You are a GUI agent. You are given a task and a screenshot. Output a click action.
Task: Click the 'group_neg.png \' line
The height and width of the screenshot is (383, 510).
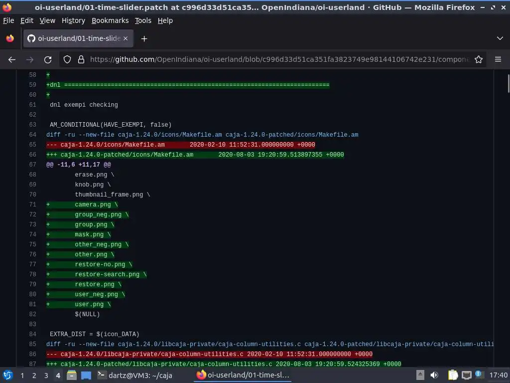88,214
